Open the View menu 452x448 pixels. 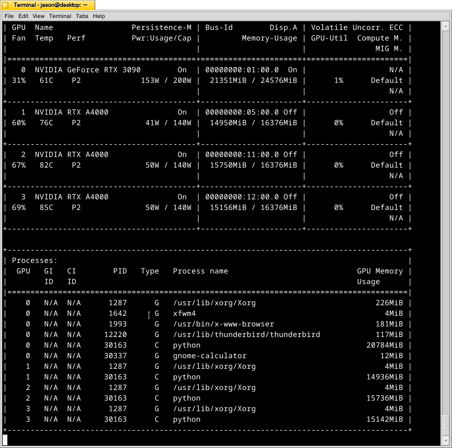point(38,16)
